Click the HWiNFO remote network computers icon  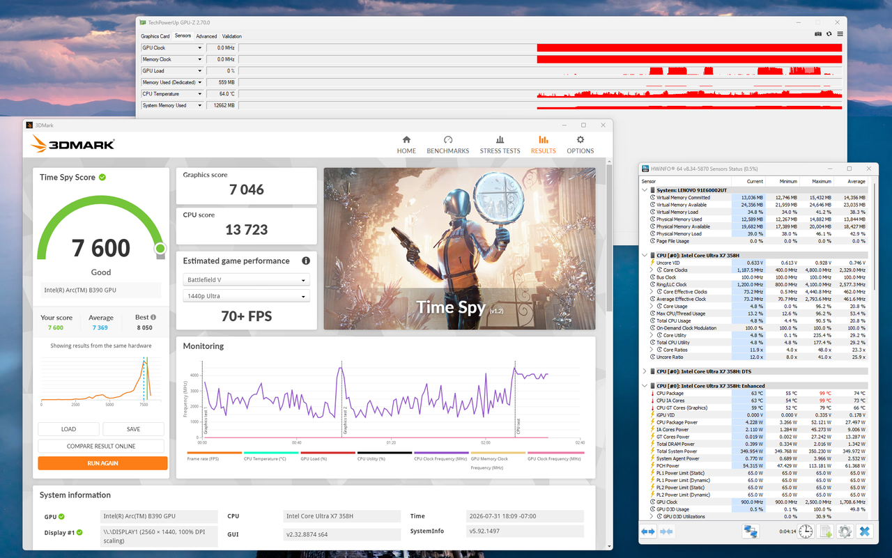pos(751,532)
